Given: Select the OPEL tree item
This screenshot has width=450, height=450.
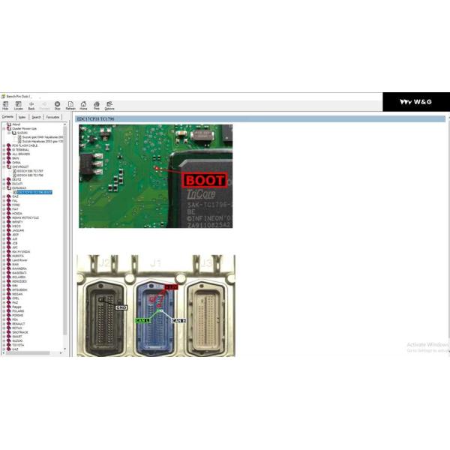Looking at the screenshot, I should pos(16,298).
